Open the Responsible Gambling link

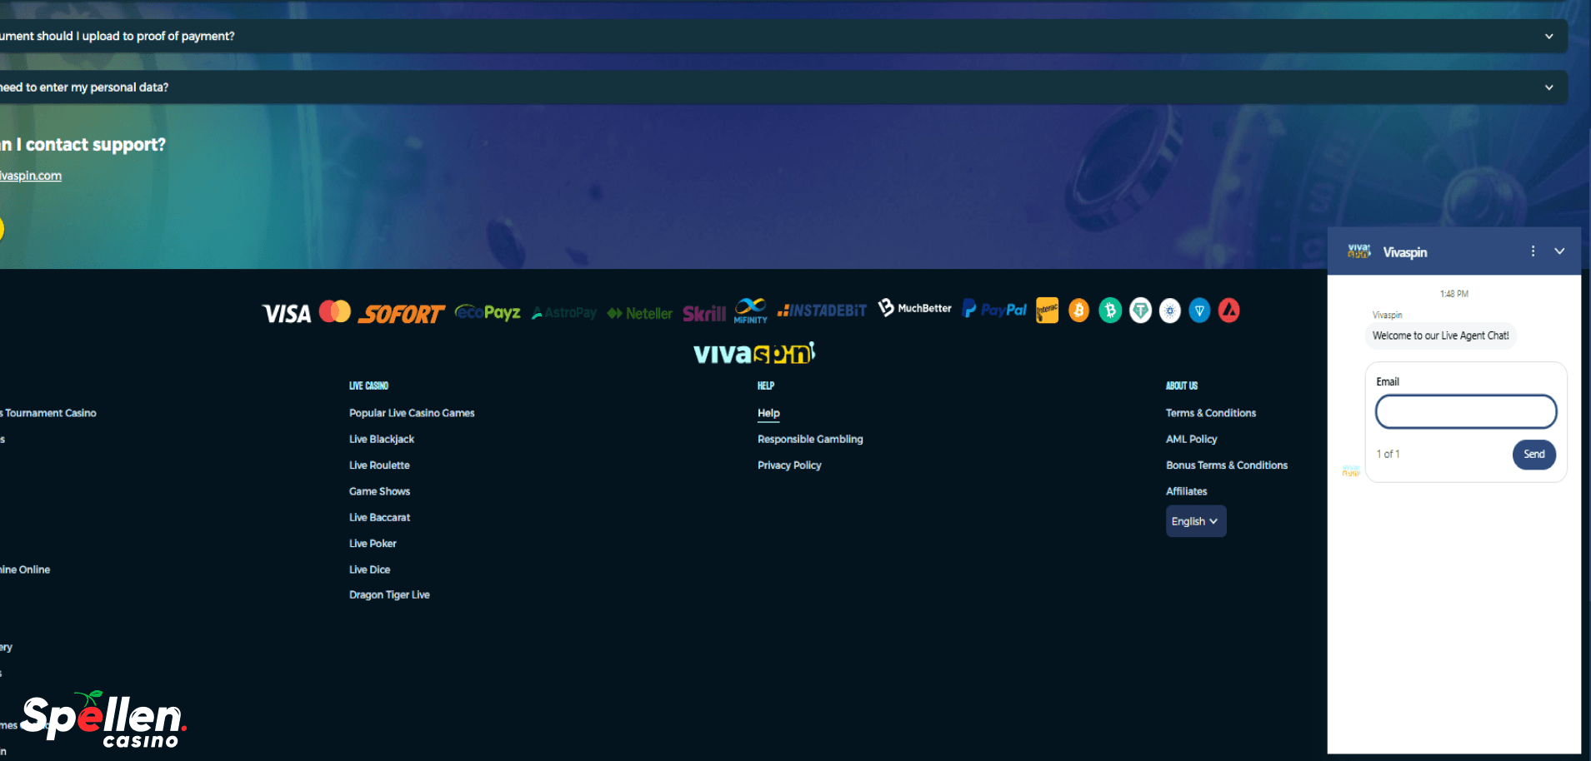point(810,440)
